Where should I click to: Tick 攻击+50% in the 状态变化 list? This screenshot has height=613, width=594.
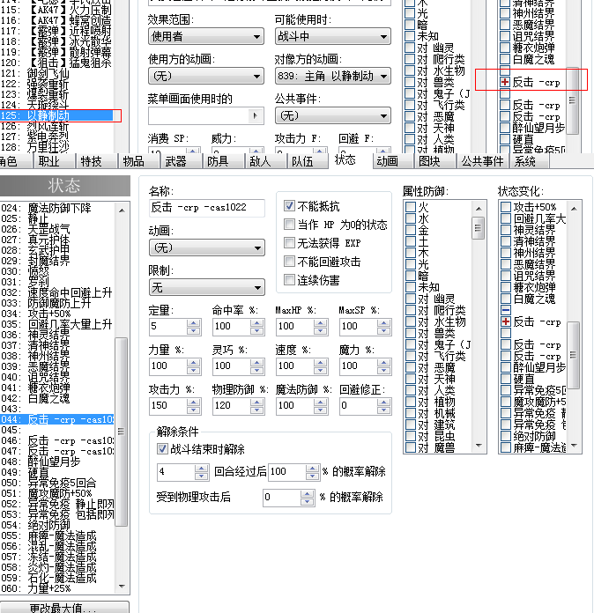tap(506, 207)
